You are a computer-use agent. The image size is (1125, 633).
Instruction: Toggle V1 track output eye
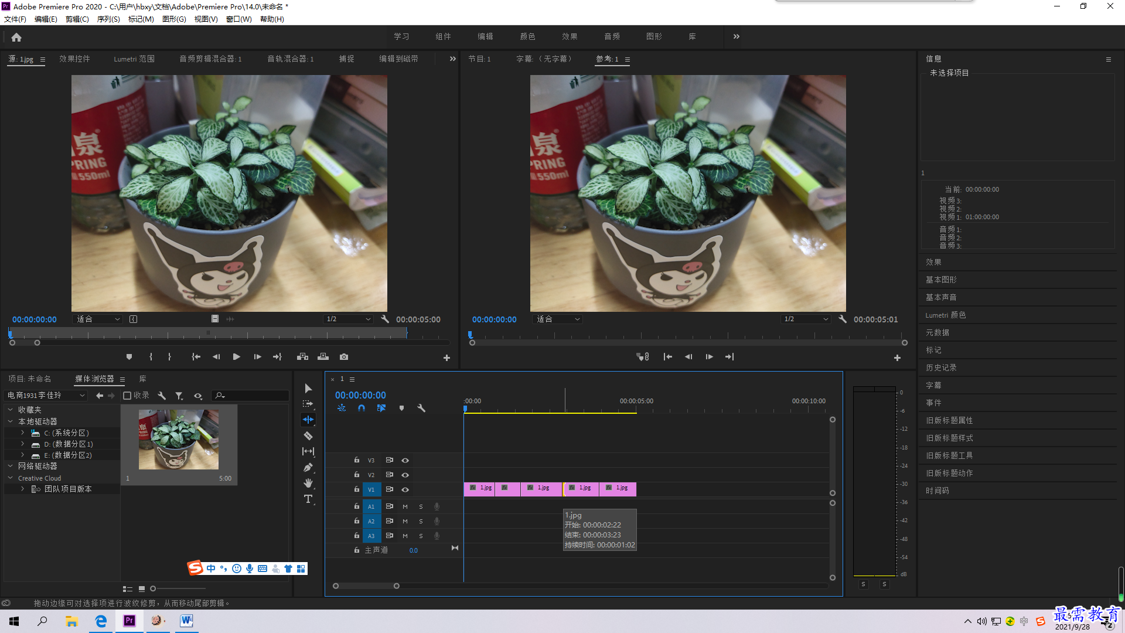(405, 489)
